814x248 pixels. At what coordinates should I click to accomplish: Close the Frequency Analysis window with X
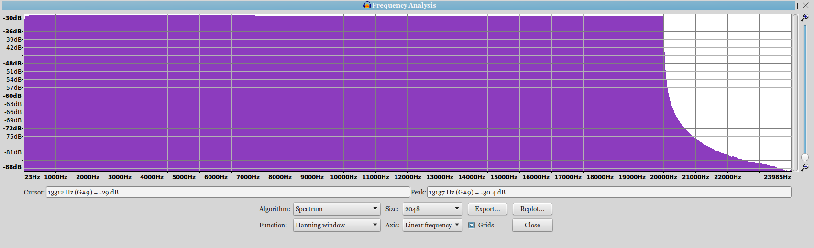(x=806, y=5)
